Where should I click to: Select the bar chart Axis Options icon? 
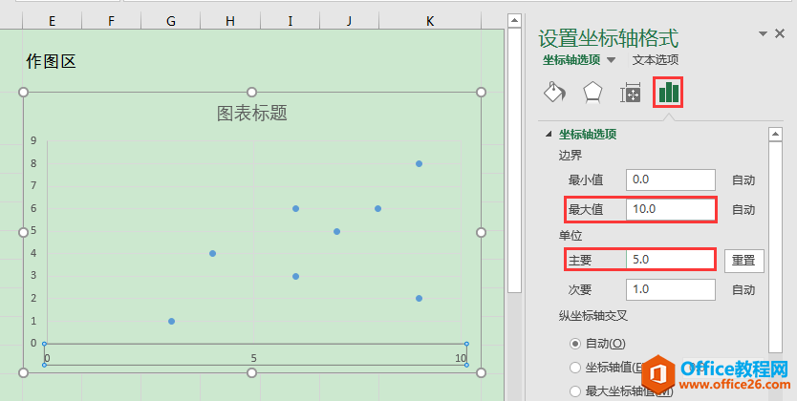tap(669, 92)
